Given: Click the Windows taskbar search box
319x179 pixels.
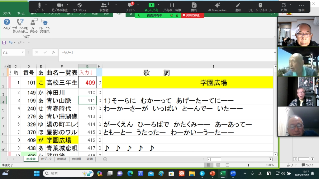Looking at the screenshot, I should [68, 173].
